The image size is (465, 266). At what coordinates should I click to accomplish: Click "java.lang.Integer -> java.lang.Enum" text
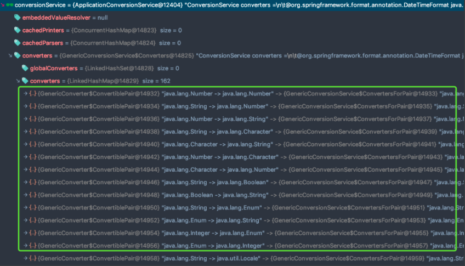click(x=213, y=233)
